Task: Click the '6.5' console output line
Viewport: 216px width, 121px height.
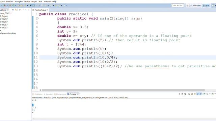Action: point(34,100)
